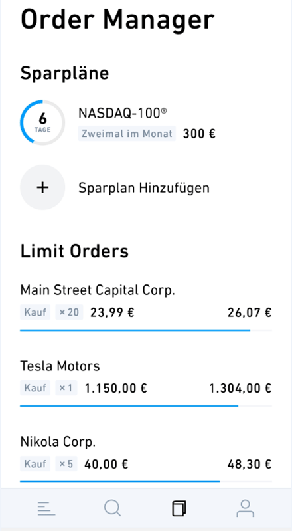Tap the 6 Tage countdown ring

point(42,122)
